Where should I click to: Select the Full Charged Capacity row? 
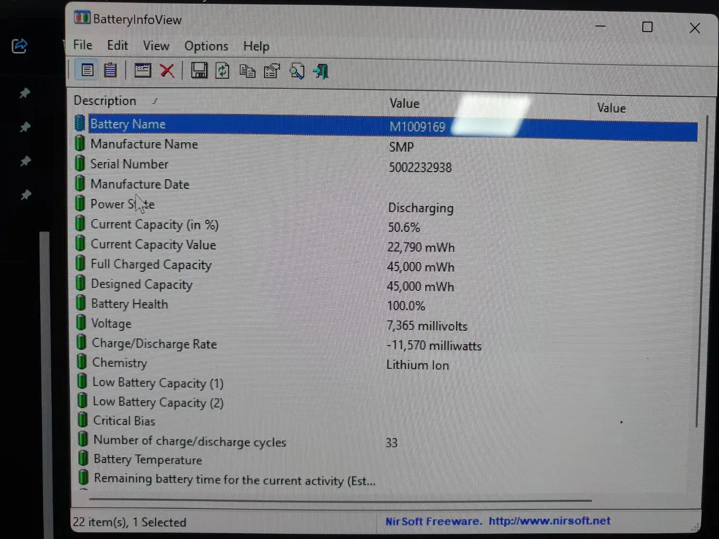tap(386, 265)
